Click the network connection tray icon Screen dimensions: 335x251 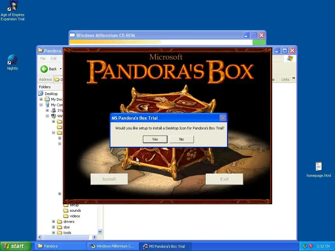(305, 246)
